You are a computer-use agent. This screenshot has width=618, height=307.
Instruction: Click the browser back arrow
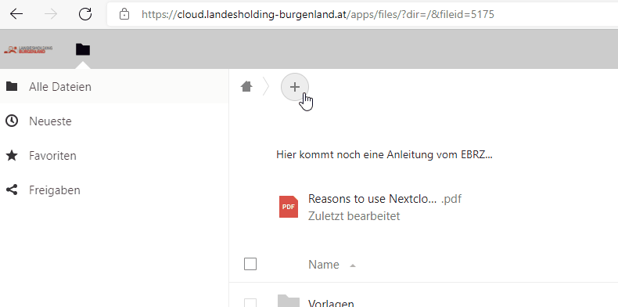16,14
